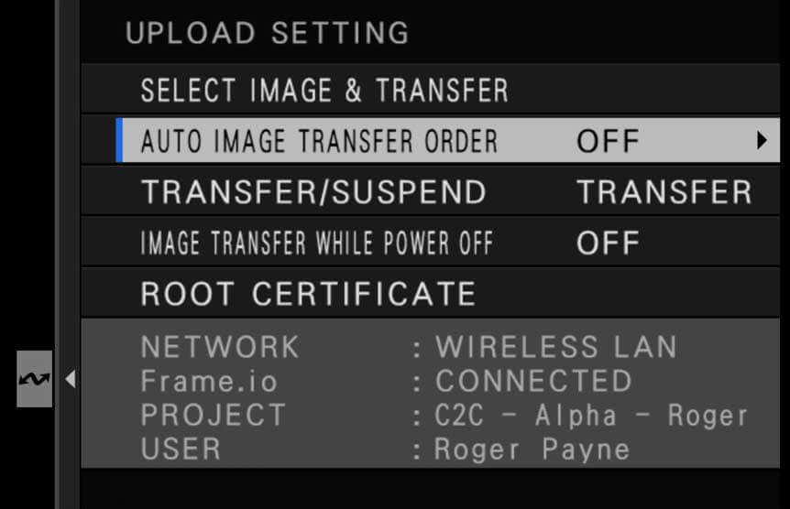This screenshot has width=790, height=509.
Task: Click the Frame.io status label
Action: (x=208, y=381)
